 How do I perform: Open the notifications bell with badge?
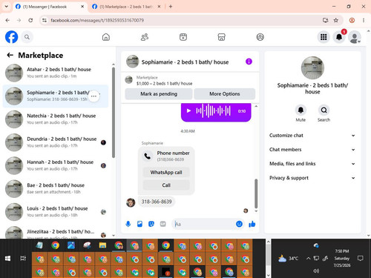(339, 37)
